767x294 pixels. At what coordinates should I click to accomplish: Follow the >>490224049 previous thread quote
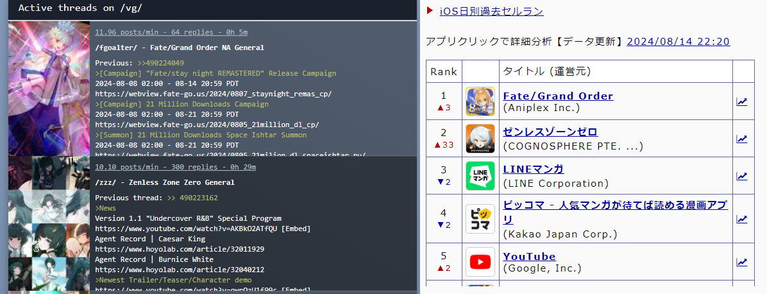tap(161, 63)
